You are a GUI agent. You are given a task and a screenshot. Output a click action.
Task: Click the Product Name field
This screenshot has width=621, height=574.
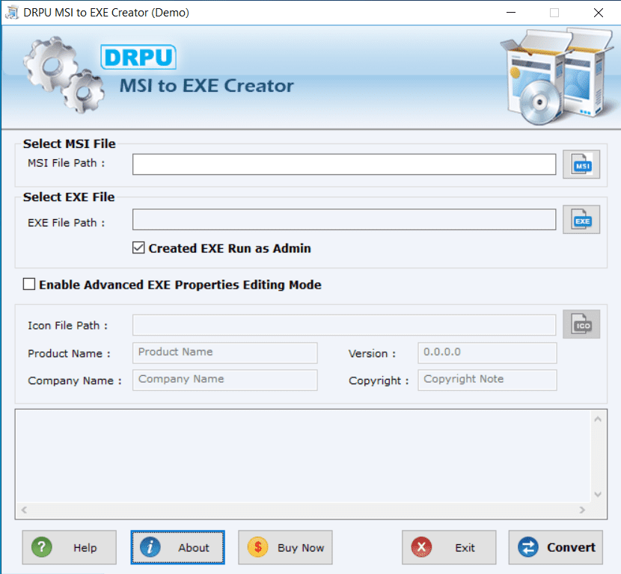[x=225, y=353]
